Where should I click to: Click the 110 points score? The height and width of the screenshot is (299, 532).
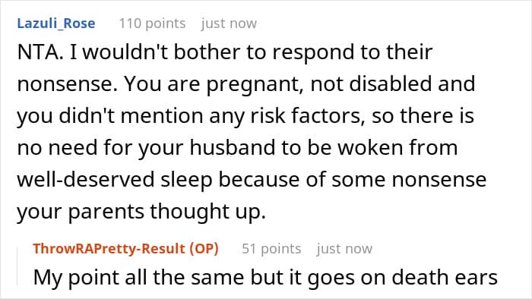click(152, 24)
